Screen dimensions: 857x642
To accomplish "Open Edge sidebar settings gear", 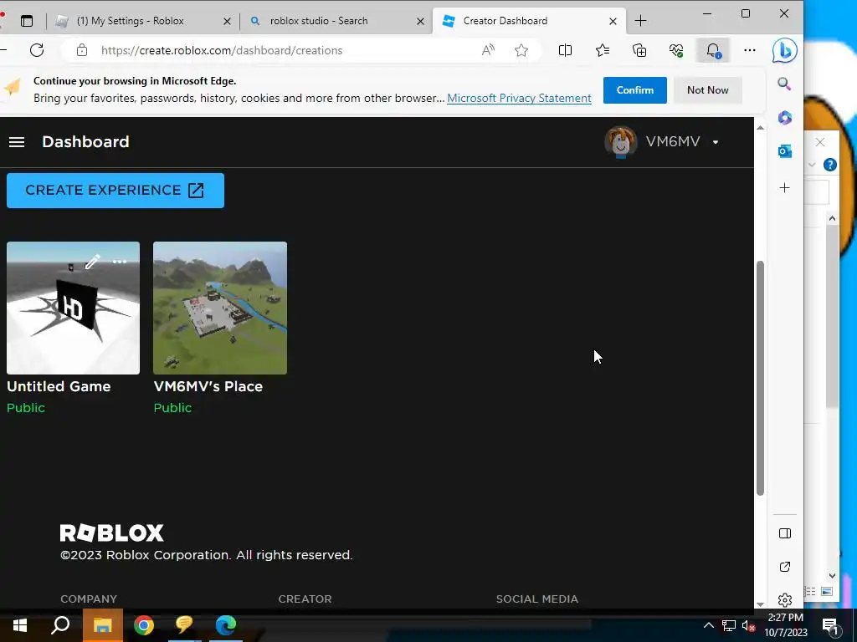I will [x=785, y=600].
